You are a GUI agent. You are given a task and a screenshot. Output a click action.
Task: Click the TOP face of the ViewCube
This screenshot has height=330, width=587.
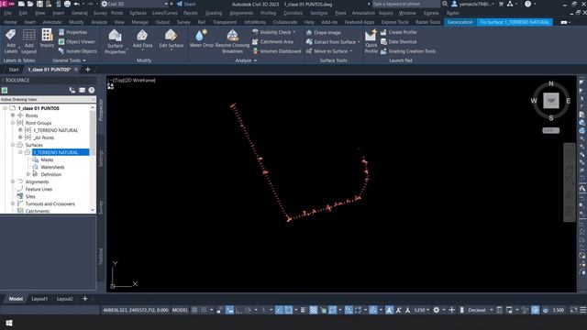coord(551,101)
